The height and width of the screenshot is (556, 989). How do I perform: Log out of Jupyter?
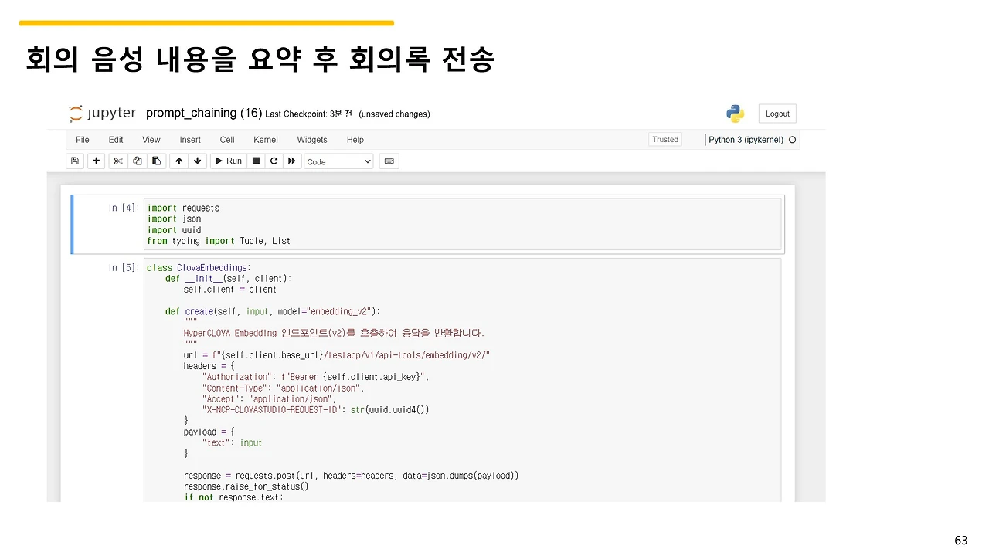[777, 113]
